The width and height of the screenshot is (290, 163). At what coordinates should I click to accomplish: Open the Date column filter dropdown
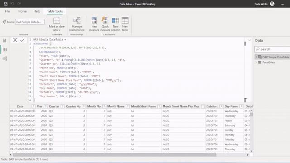point(33,106)
